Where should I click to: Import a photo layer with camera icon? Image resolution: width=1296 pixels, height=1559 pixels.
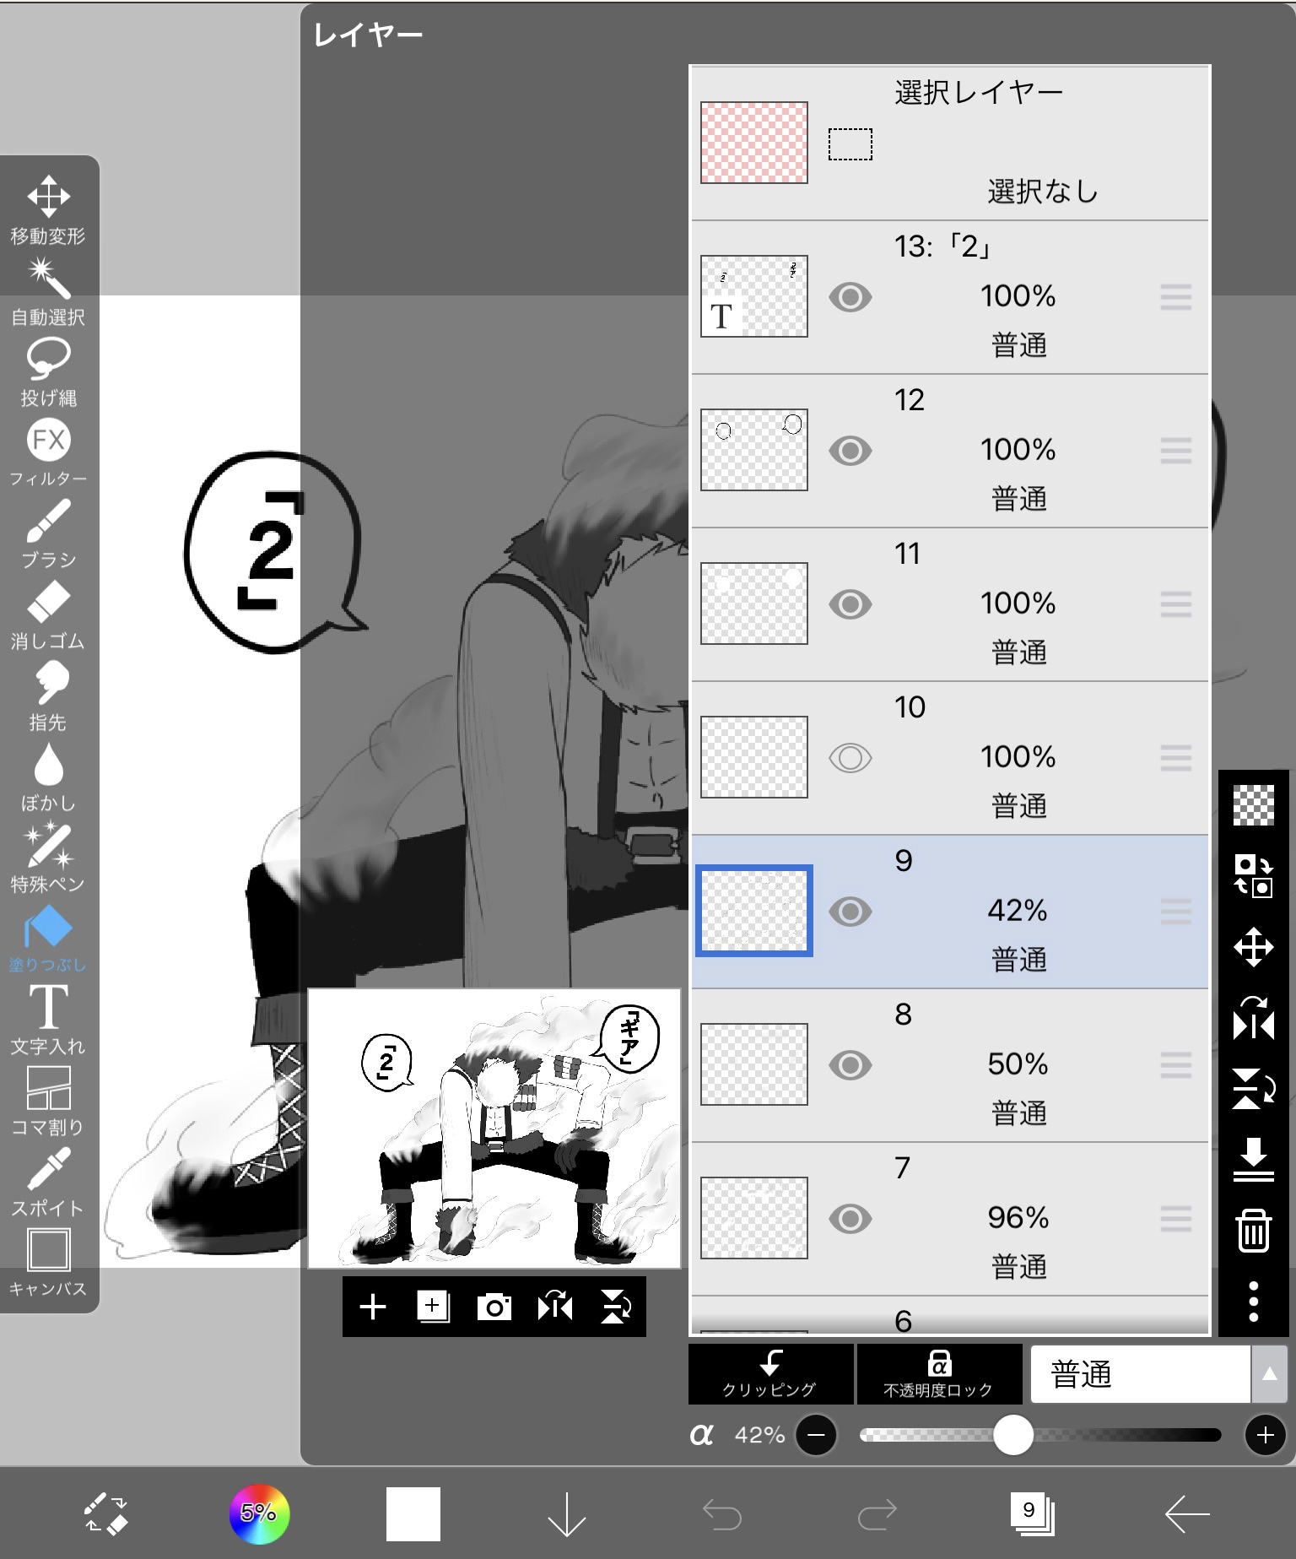click(x=494, y=1307)
